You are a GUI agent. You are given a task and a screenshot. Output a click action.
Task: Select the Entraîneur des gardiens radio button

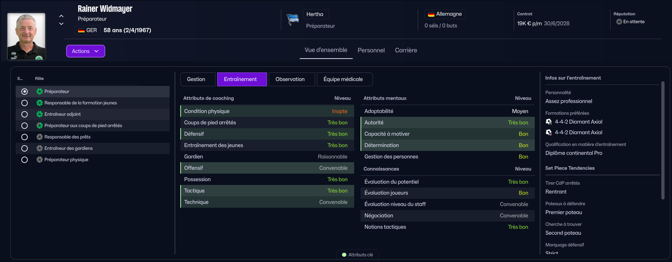25,148
